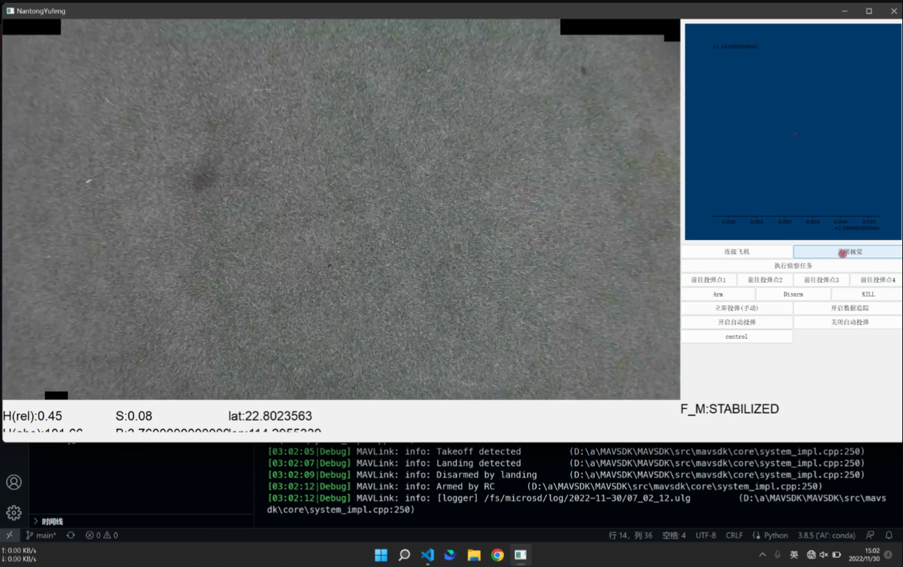Open Windows taskbar search
The width and height of the screenshot is (903, 567).
pos(404,555)
